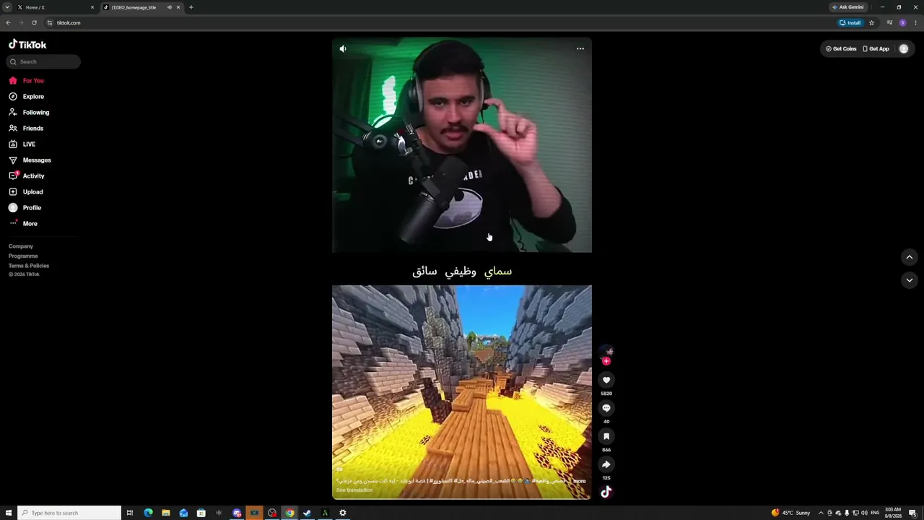Click the TikTok logo
The width and height of the screenshot is (924, 520).
(27, 45)
